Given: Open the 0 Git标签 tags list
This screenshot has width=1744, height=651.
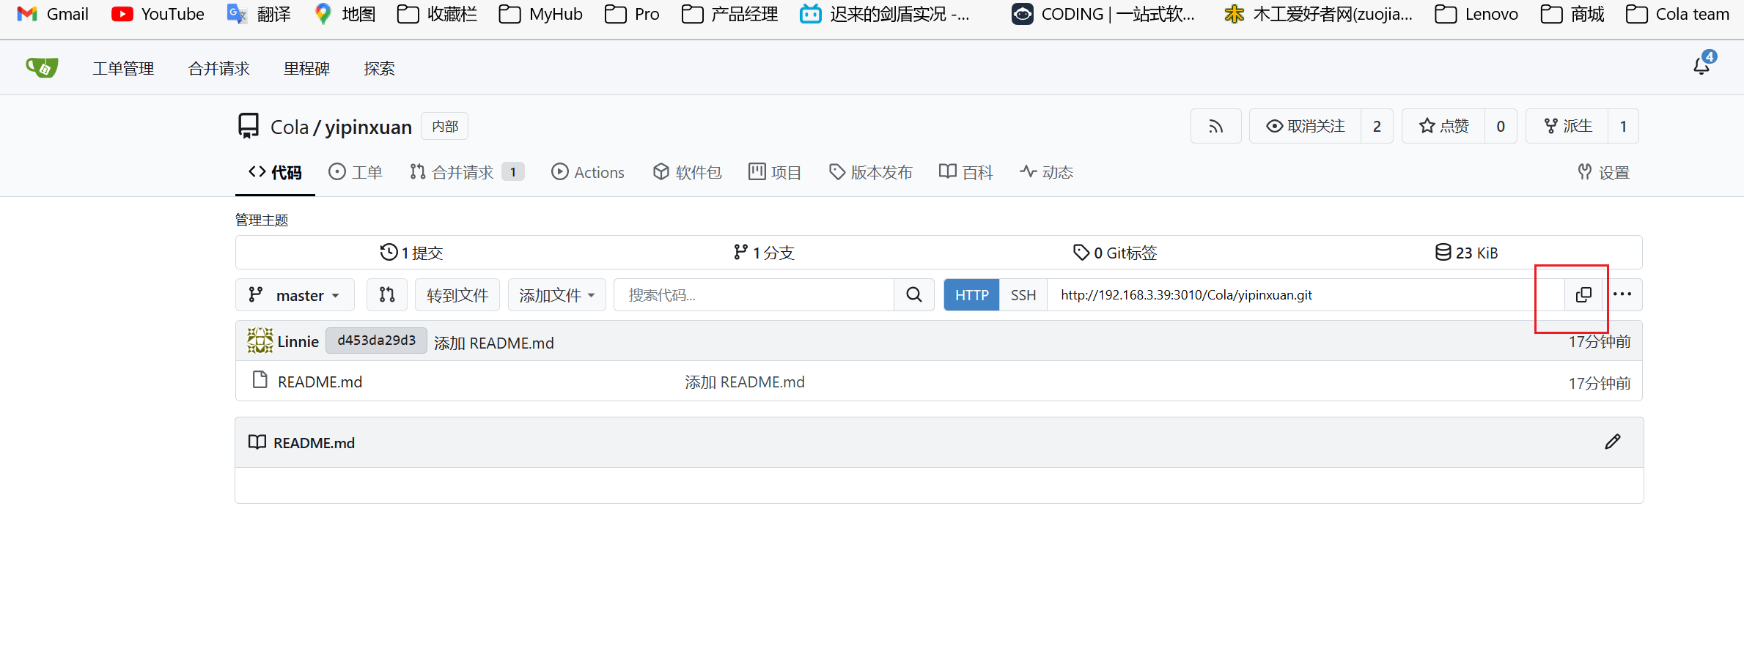Looking at the screenshot, I should tap(1114, 253).
